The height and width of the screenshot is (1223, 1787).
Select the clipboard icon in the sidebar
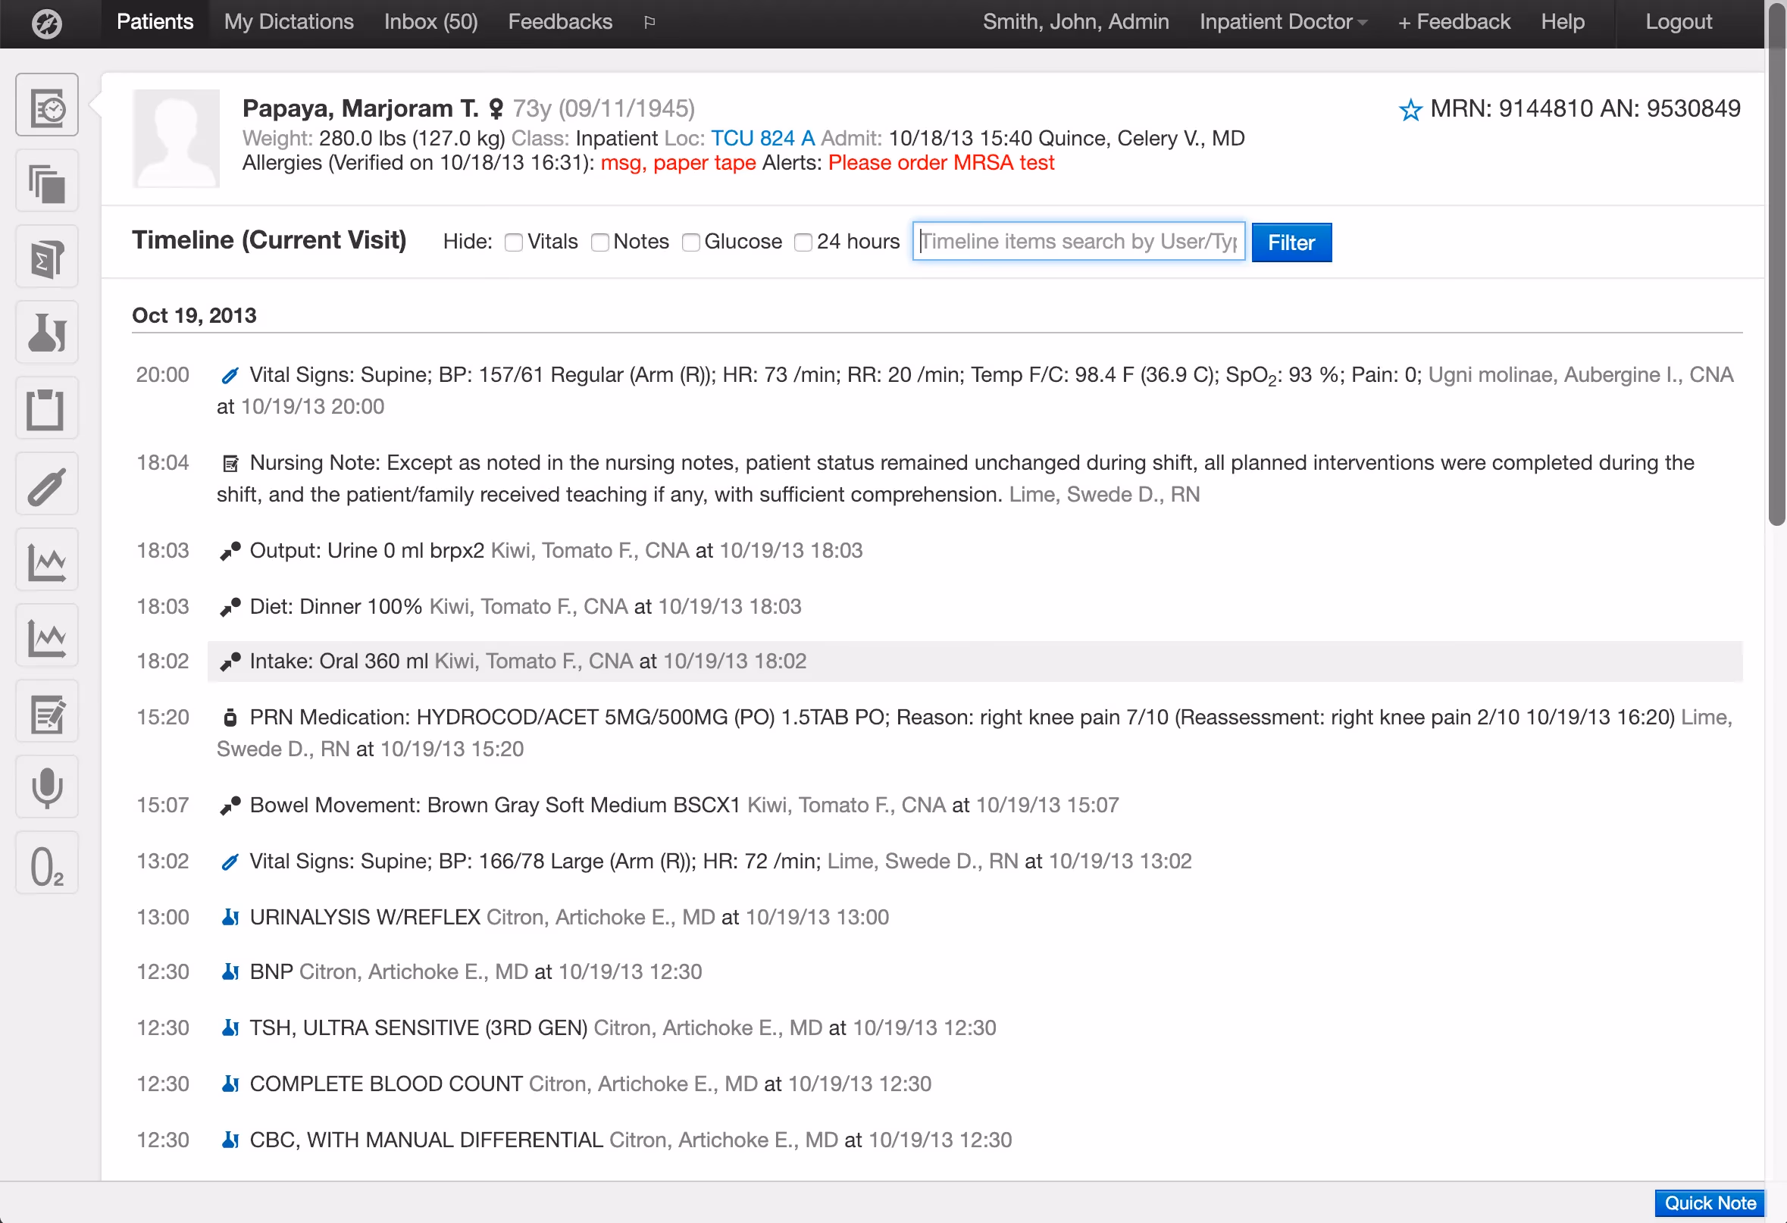(x=46, y=408)
